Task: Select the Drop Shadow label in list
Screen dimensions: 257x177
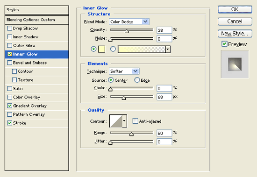Action: (x=25, y=28)
